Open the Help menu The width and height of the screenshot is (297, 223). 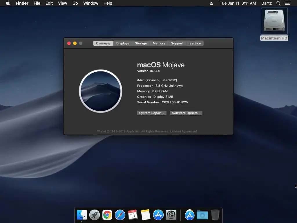[108, 3]
